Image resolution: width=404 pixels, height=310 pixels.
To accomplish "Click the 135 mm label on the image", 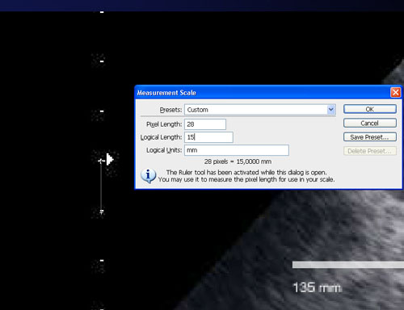I will coord(317,287).
